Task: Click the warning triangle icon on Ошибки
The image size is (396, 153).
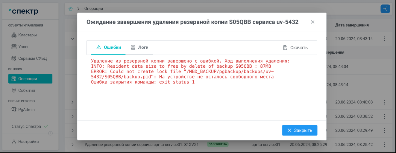Action: [x=99, y=47]
